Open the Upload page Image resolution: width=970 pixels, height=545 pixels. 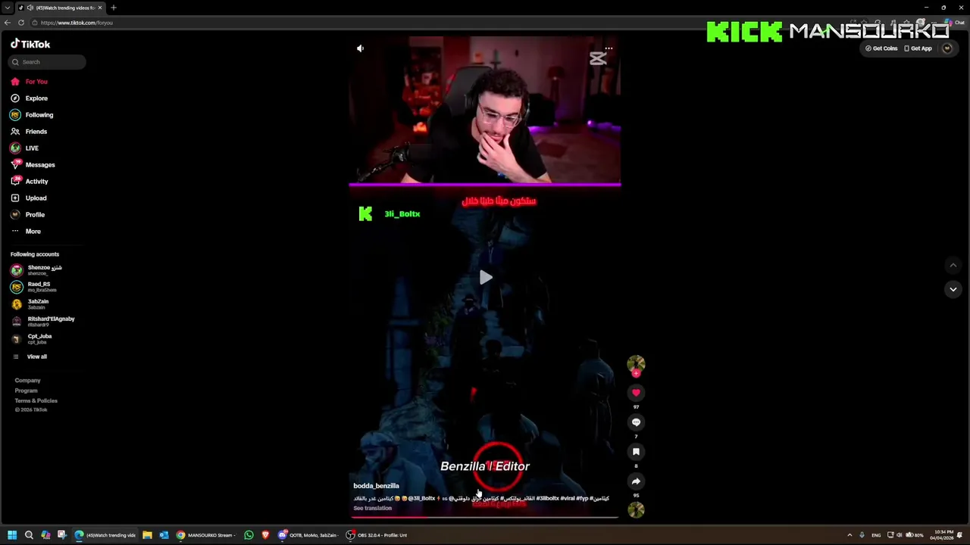tap(29, 198)
